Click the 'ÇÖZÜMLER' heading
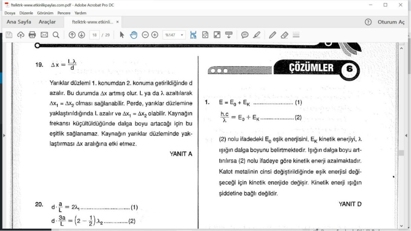The height and width of the screenshot is (231, 411). click(311, 68)
